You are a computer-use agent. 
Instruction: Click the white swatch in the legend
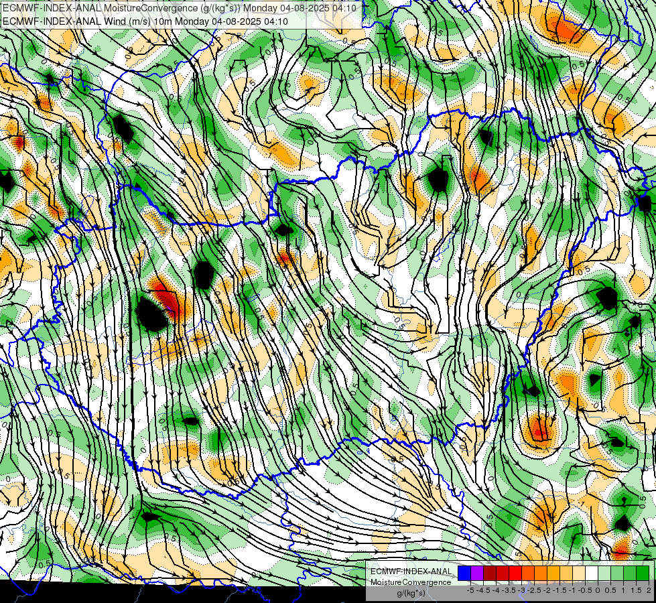coord(591,574)
